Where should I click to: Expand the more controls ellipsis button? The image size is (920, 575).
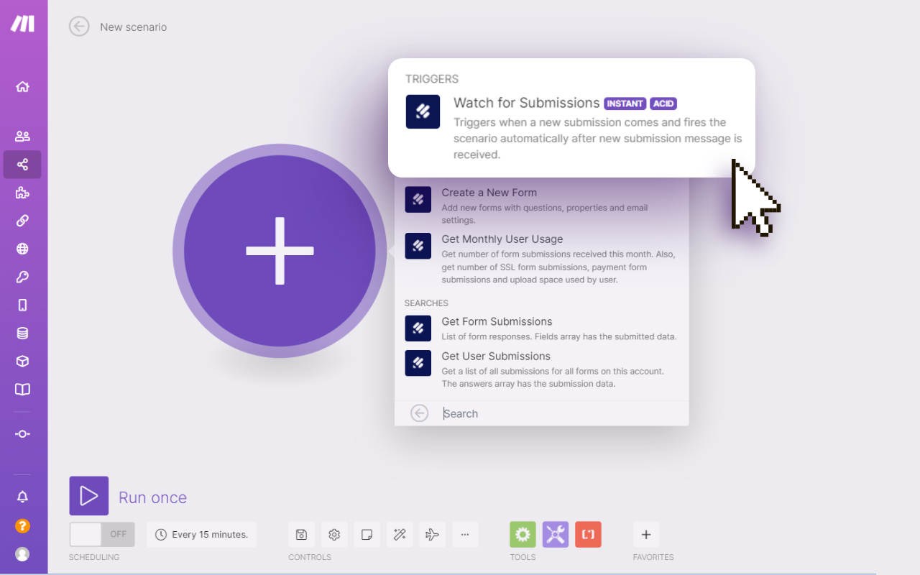point(465,535)
